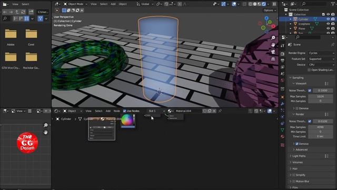Click the properties search field
Screen dimensions: 337x190
[x=308, y=37]
